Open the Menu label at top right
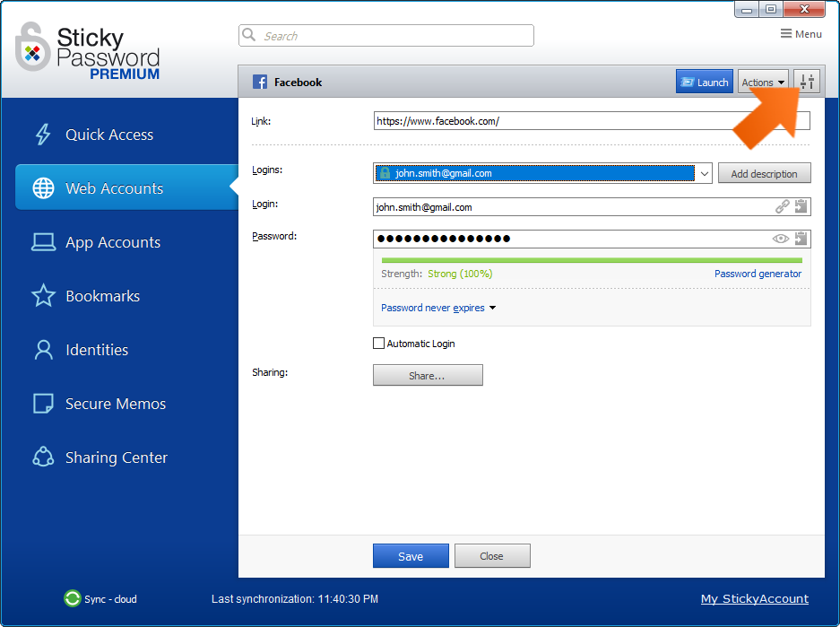Viewport: 840px width, 627px height. (809, 34)
